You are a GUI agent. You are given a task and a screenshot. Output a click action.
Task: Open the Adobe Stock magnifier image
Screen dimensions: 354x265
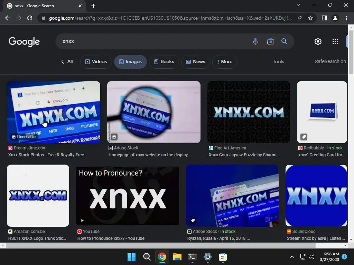tap(154, 112)
